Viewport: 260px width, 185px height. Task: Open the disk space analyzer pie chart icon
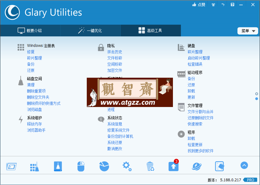click(104, 166)
